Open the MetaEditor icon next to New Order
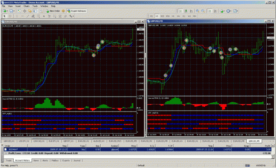 pyautogui.click(x=63, y=11)
